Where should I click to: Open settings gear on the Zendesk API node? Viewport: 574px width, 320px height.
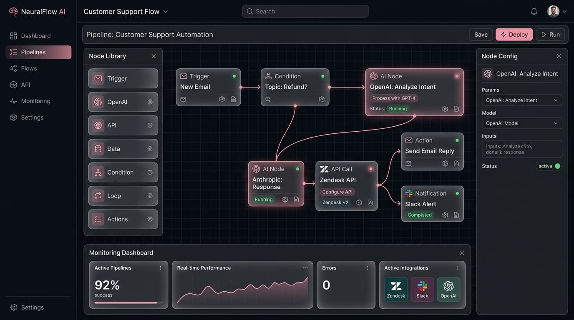point(359,202)
